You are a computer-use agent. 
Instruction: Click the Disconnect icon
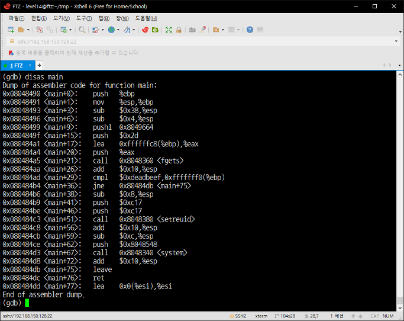coord(40,30)
